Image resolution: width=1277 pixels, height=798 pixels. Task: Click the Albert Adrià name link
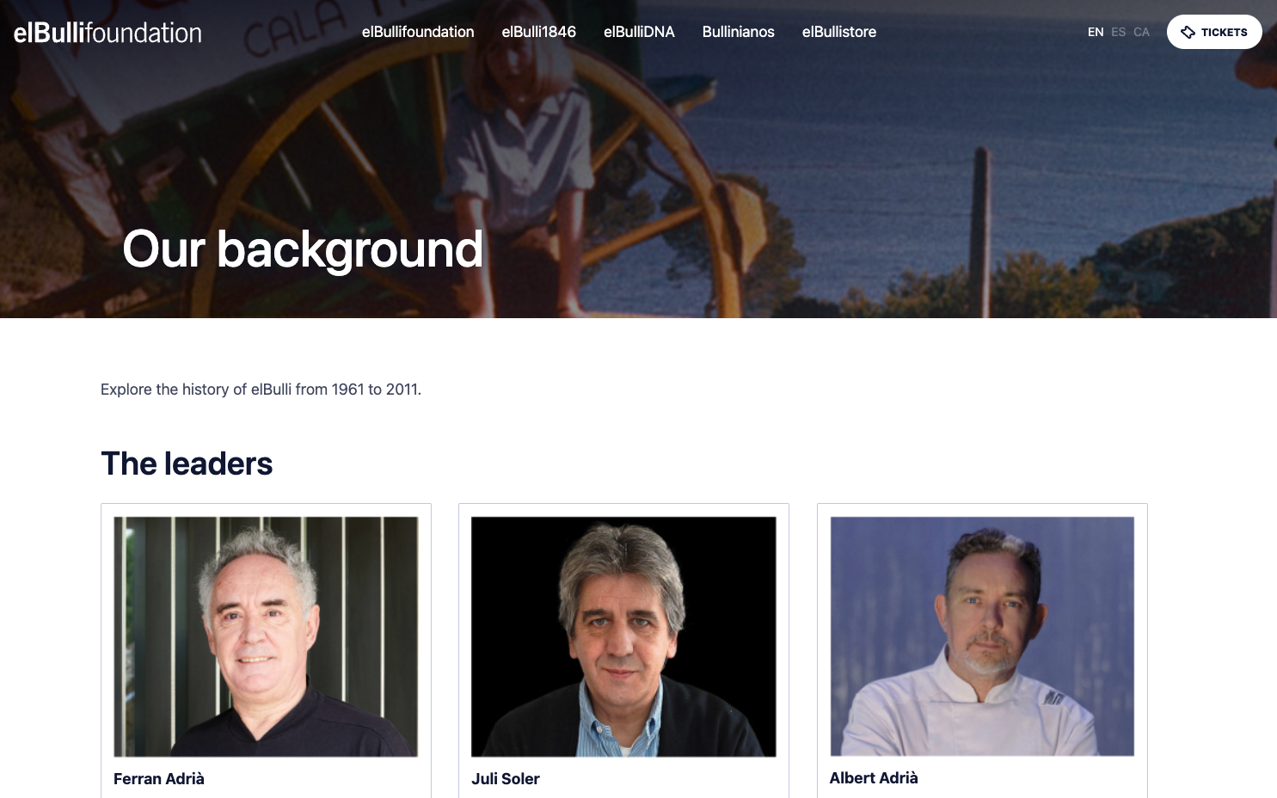tap(874, 777)
